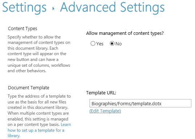This screenshot has width=195, height=139.
Task: Select the No radio button
Action: coord(112,44)
